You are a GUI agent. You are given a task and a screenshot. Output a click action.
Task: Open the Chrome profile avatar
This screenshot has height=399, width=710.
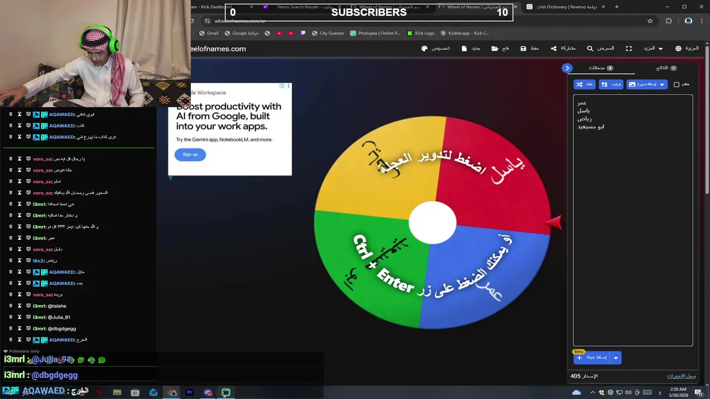[x=688, y=21]
